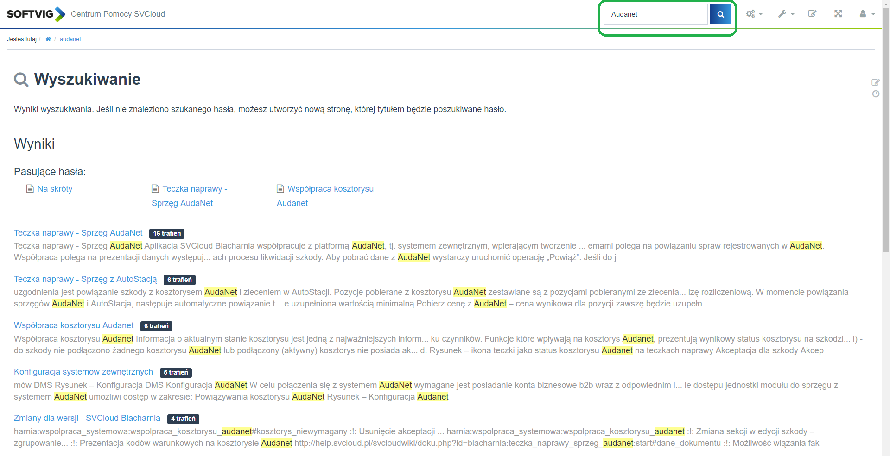Open the user account dropdown
890x456 pixels.
866,14
